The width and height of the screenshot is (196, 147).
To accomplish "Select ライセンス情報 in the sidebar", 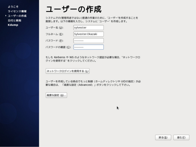I will (x=17, y=11).
